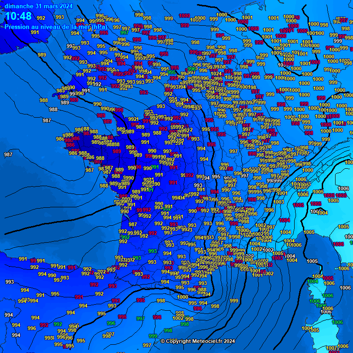Click the green 992 value at bottom left

tap(58, 324)
